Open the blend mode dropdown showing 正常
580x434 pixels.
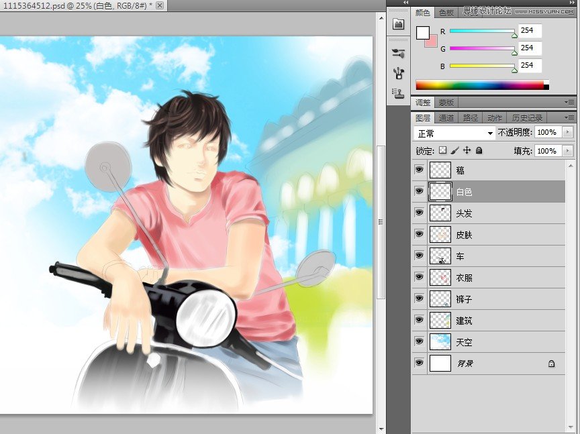click(454, 133)
